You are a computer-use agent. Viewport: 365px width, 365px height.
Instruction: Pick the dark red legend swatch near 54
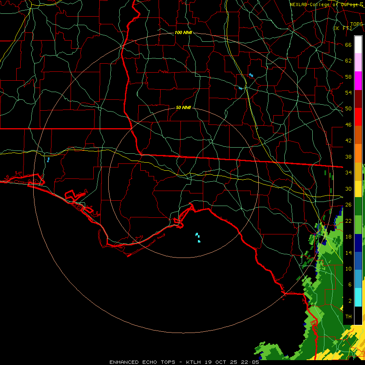click(358, 99)
